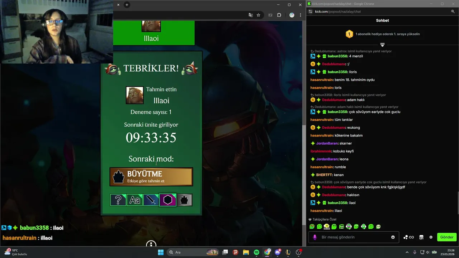Viewport: 459px width, 258px height.
Task: Open Task View from the taskbar
Action: [x=225, y=252]
